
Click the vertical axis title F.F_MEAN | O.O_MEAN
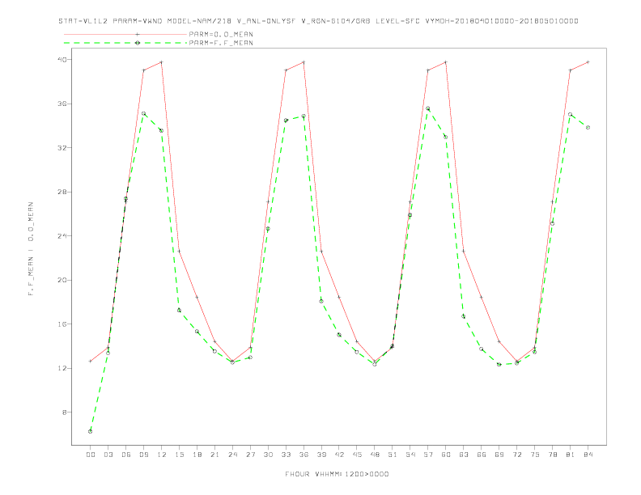coord(31,249)
